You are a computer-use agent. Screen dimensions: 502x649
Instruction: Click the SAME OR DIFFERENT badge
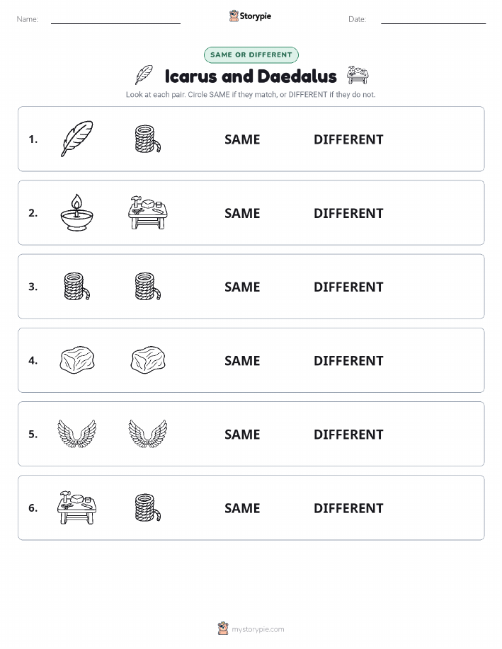point(251,54)
